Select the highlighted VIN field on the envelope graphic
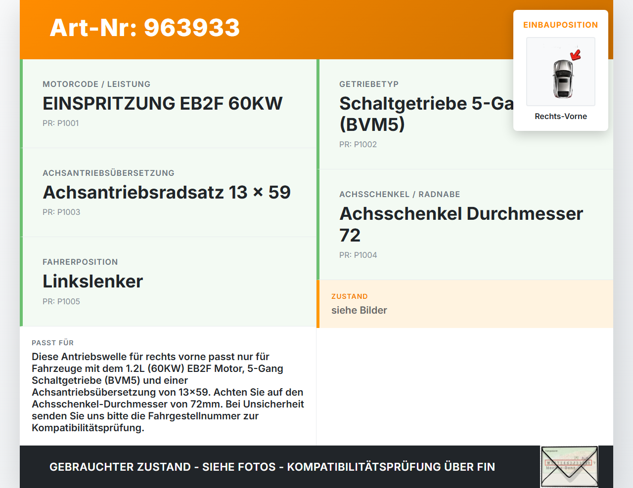Image resolution: width=633 pixels, height=488 pixels. point(568,462)
